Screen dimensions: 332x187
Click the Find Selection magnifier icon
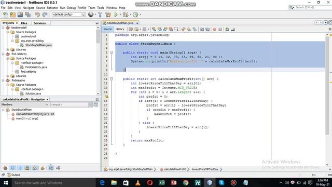(x=154, y=29)
